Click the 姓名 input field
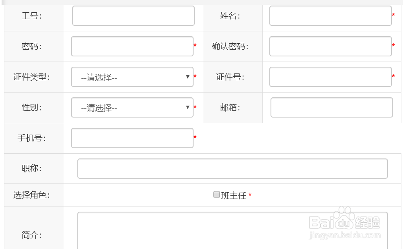 [x=330, y=15]
